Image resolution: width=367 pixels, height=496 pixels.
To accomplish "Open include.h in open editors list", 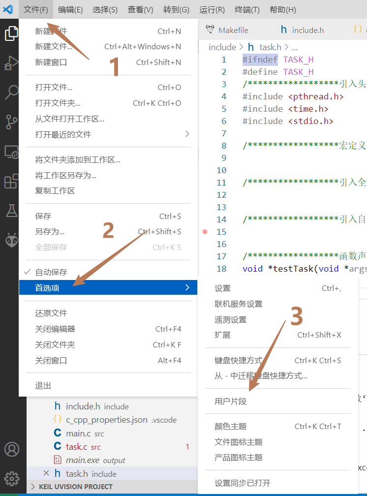I will point(112,406).
